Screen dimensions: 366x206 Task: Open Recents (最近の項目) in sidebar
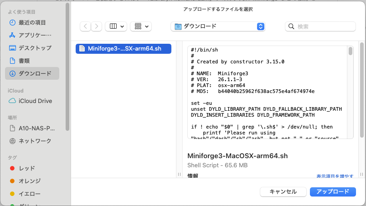point(32,23)
